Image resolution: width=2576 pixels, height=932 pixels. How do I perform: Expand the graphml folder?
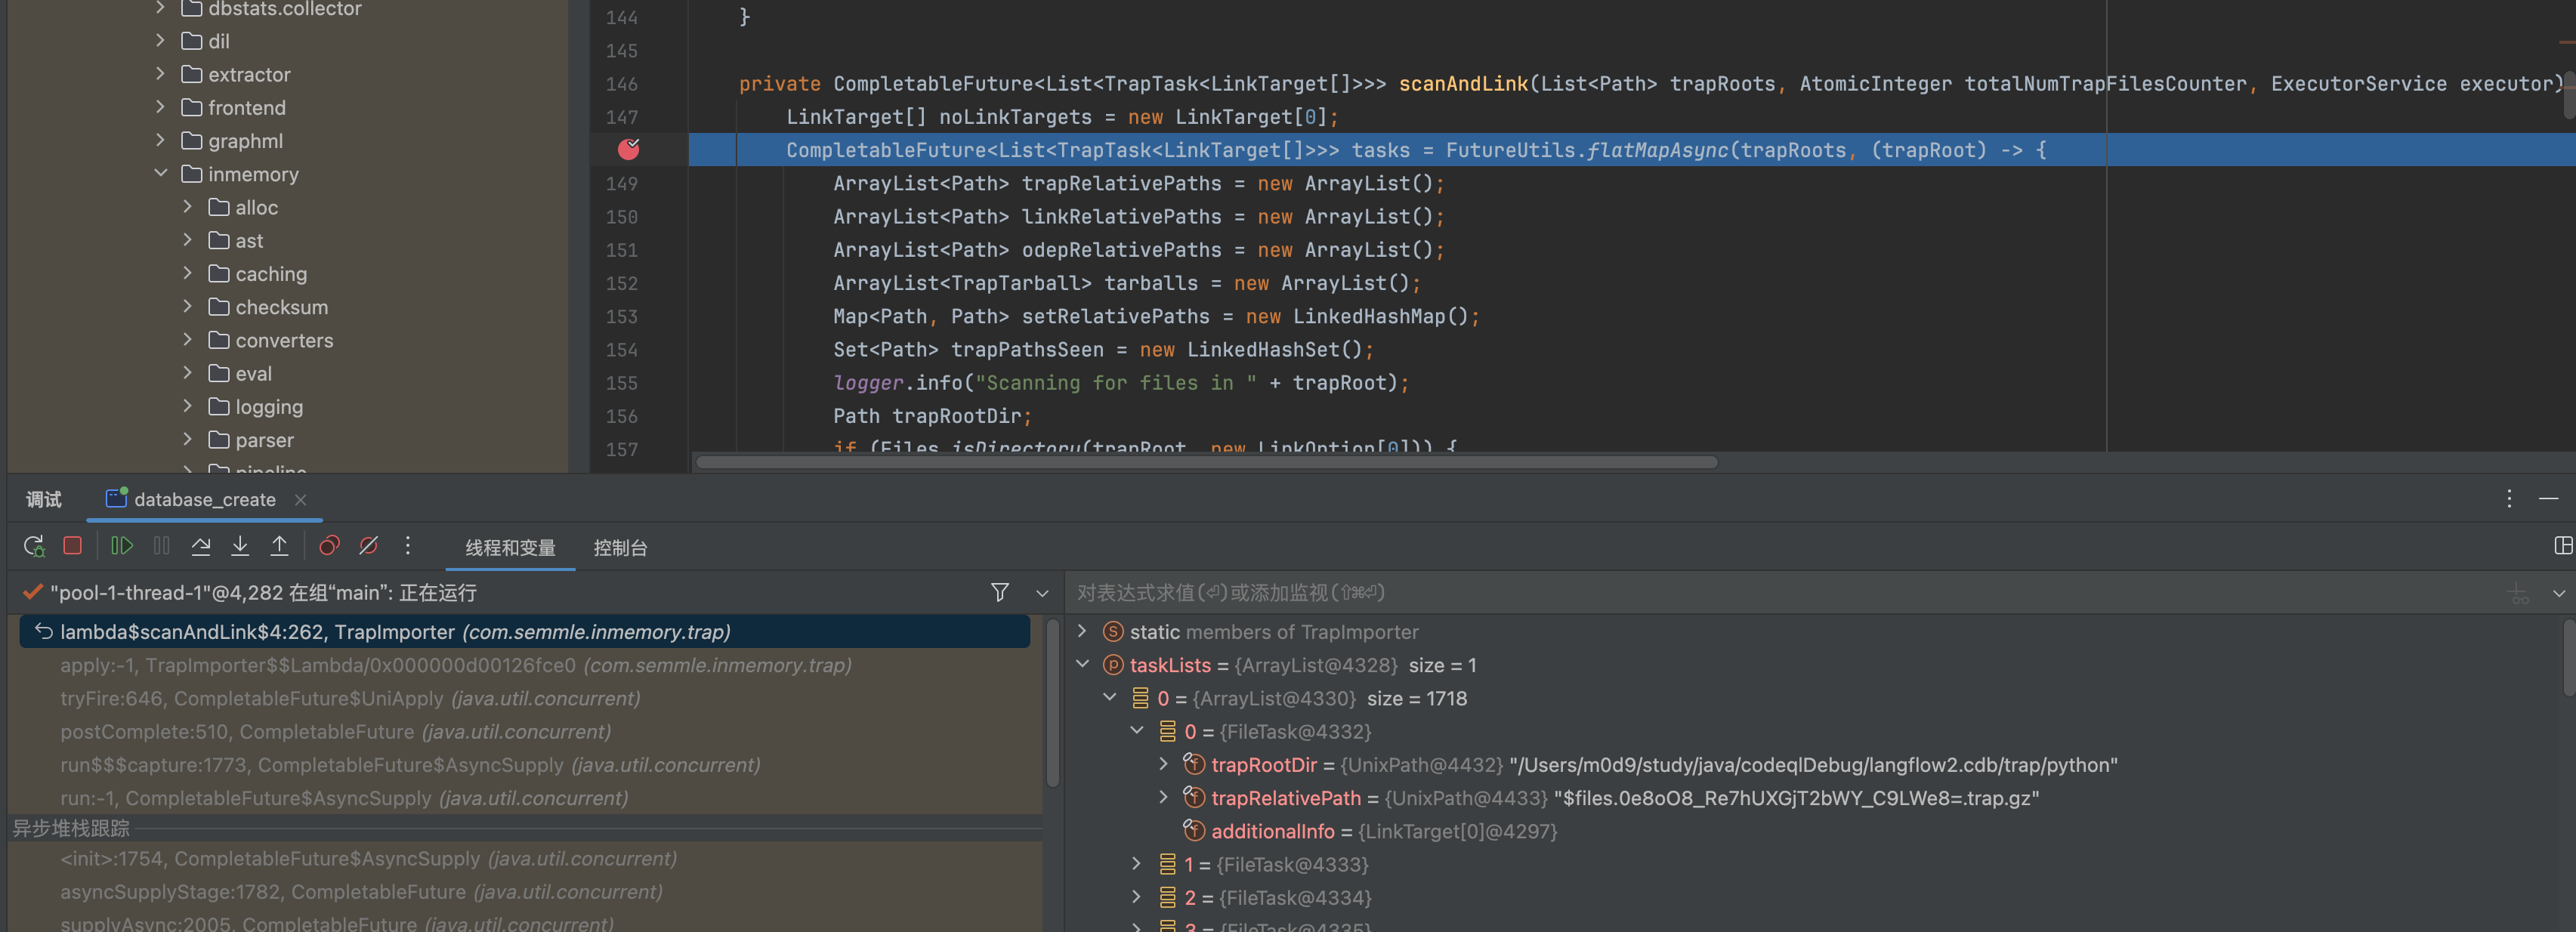161,140
